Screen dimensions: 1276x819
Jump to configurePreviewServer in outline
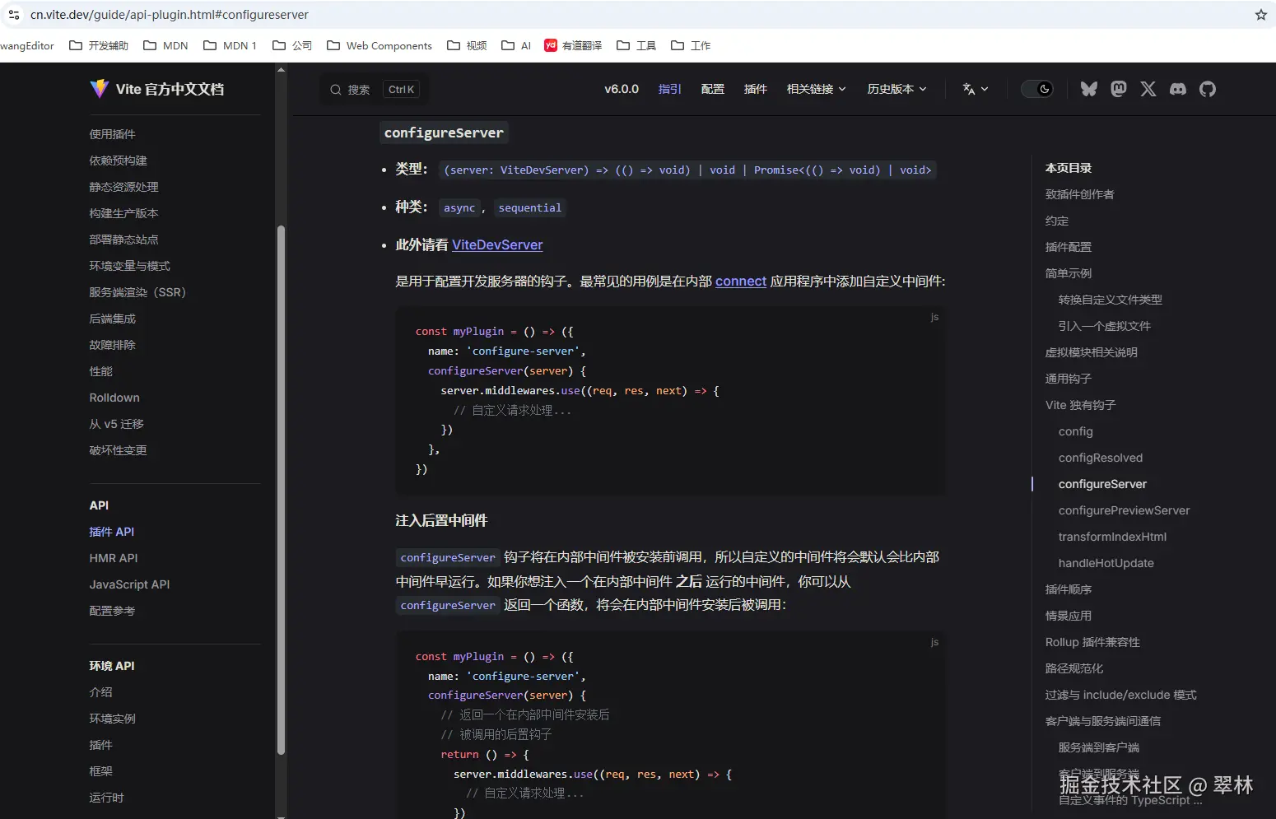1125,510
